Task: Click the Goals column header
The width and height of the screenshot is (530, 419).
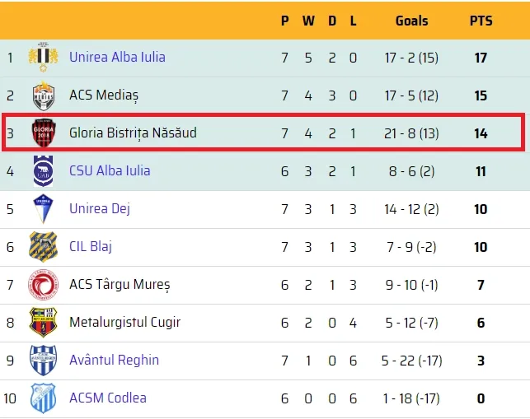Action: [x=411, y=21]
